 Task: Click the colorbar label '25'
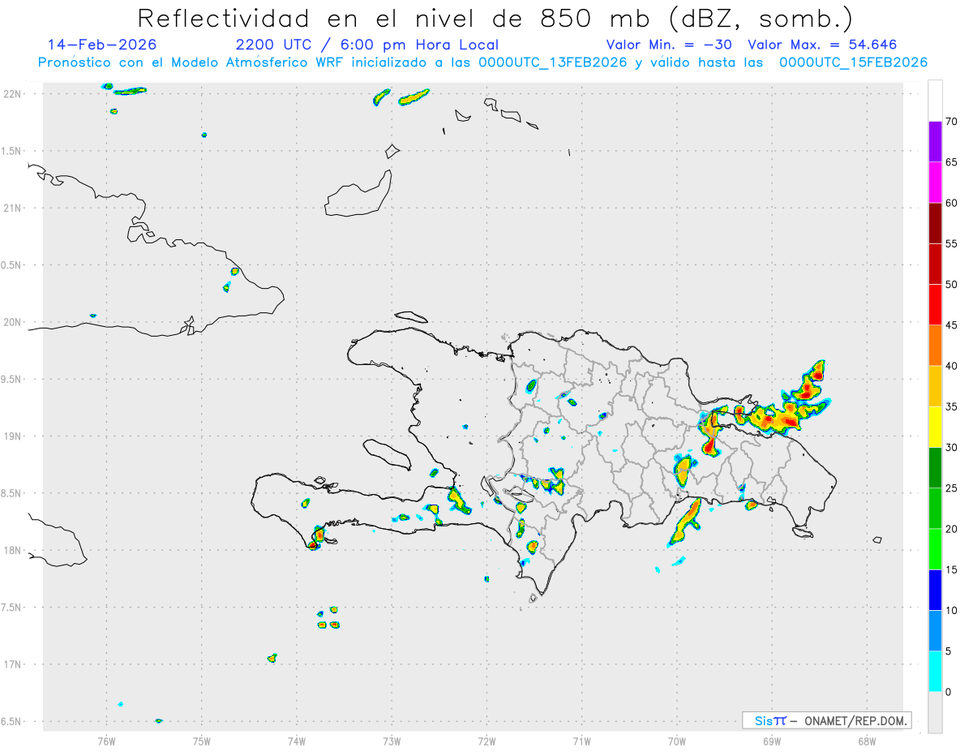(952, 488)
